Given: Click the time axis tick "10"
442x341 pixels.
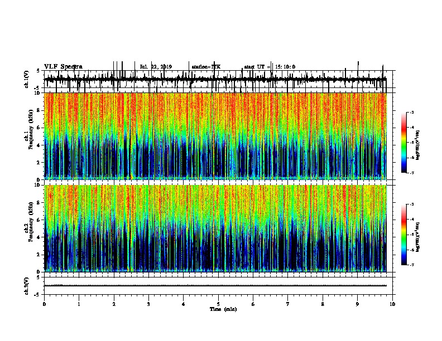Looking at the screenshot, I should [392, 304].
